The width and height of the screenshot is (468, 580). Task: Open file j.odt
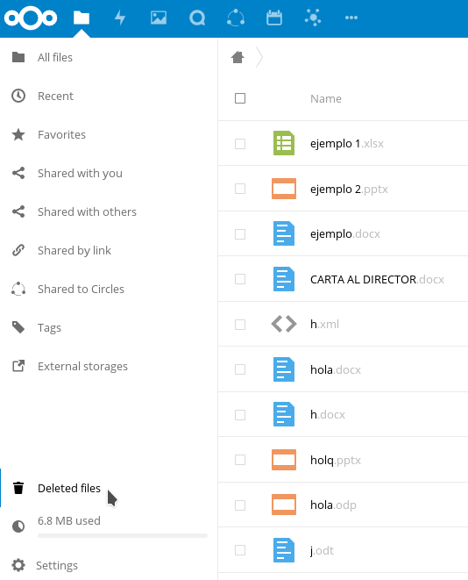[x=323, y=550]
